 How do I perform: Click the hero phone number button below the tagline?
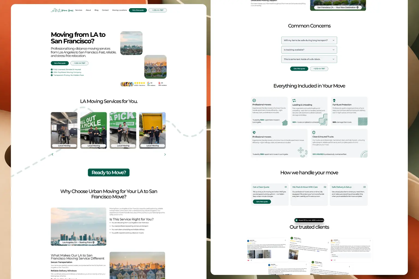tap(79, 63)
